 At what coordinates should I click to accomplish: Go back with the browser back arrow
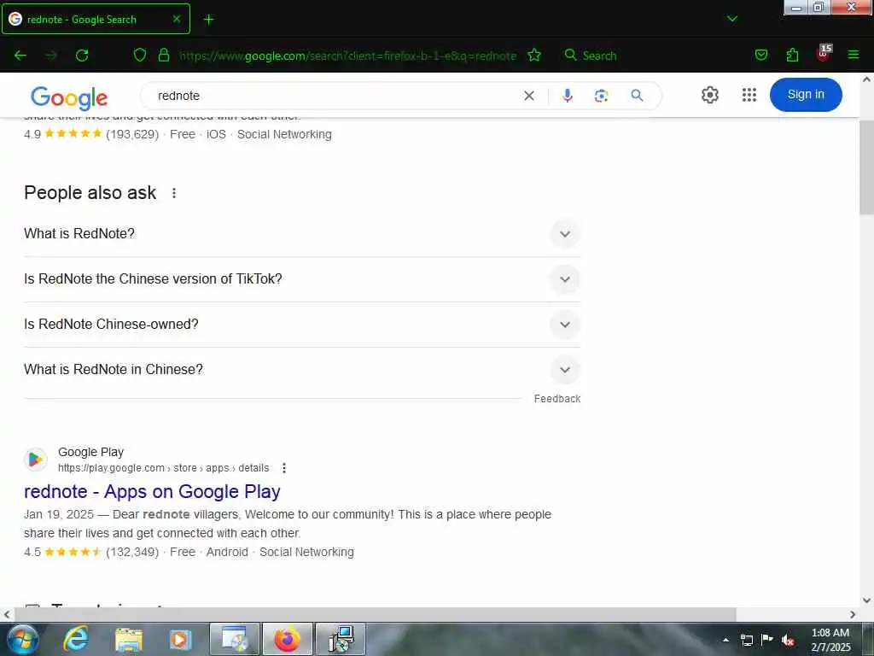tap(20, 56)
